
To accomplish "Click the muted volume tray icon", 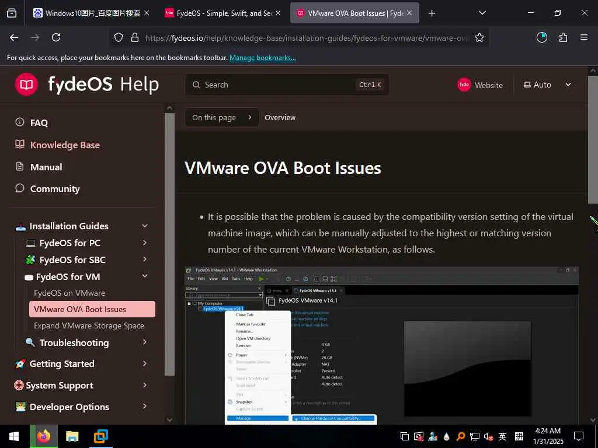I will click(x=488, y=436).
